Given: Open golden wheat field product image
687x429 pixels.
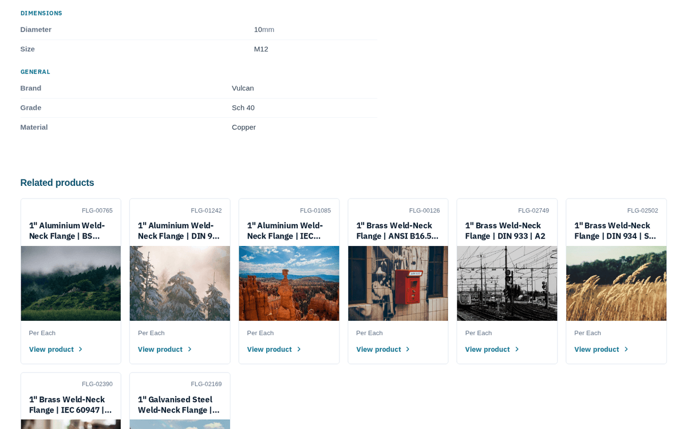Looking at the screenshot, I should point(616,283).
